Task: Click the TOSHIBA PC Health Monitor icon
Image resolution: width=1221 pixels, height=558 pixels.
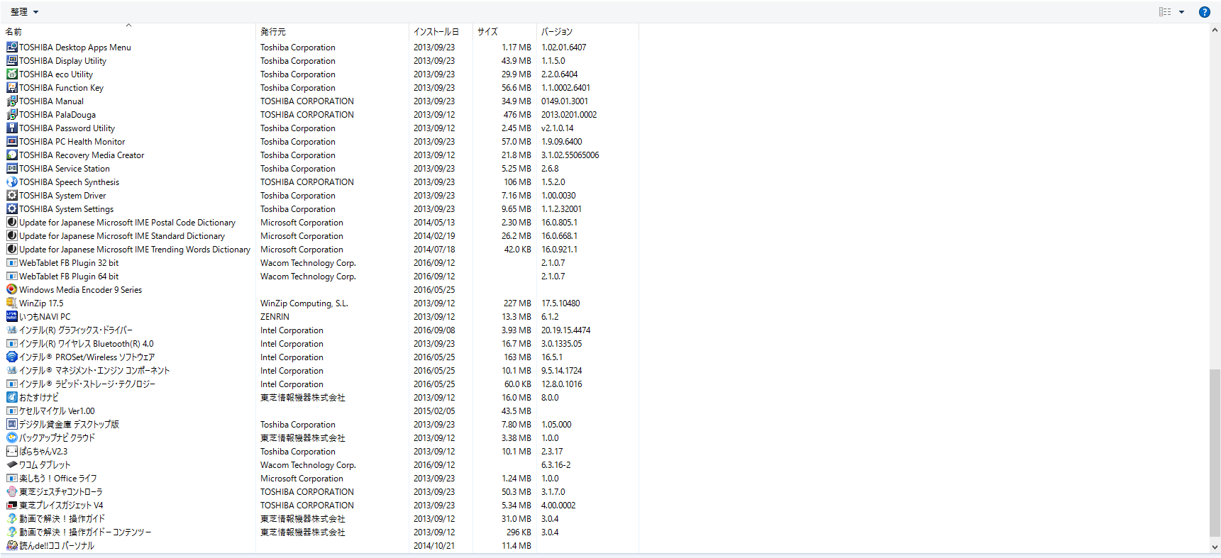Action: (11, 142)
